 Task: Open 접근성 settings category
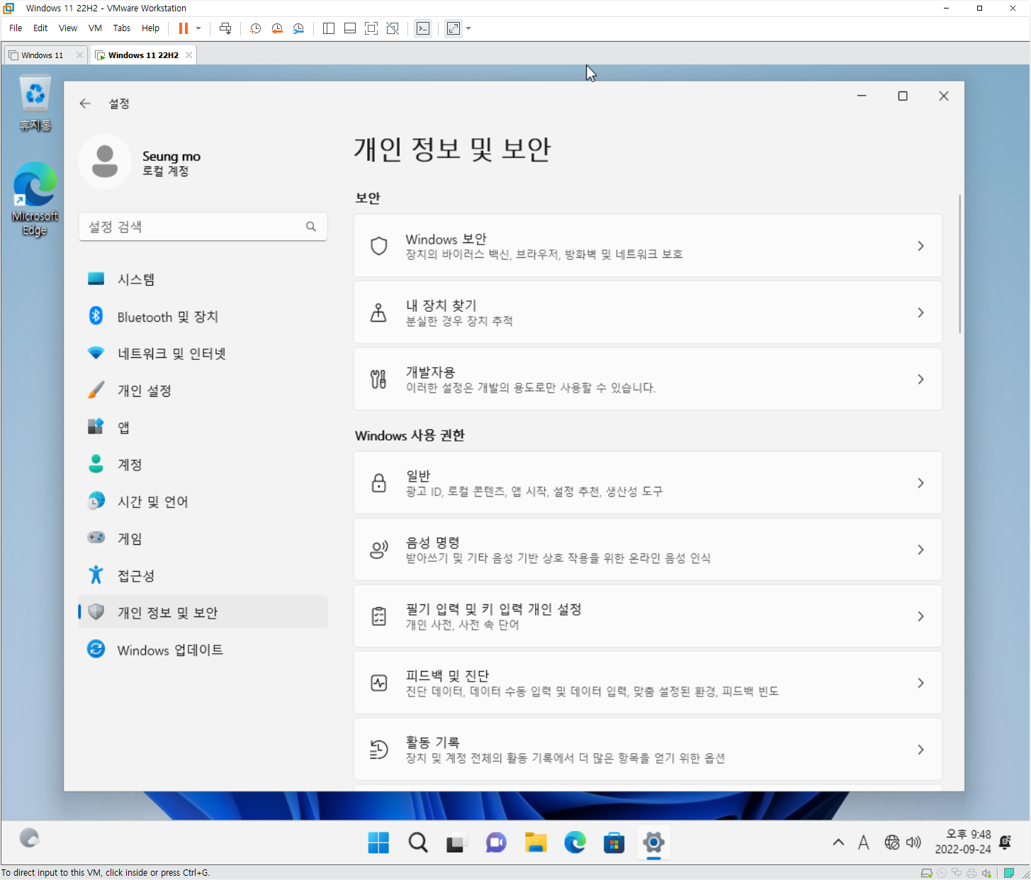pyautogui.click(x=203, y=575)
